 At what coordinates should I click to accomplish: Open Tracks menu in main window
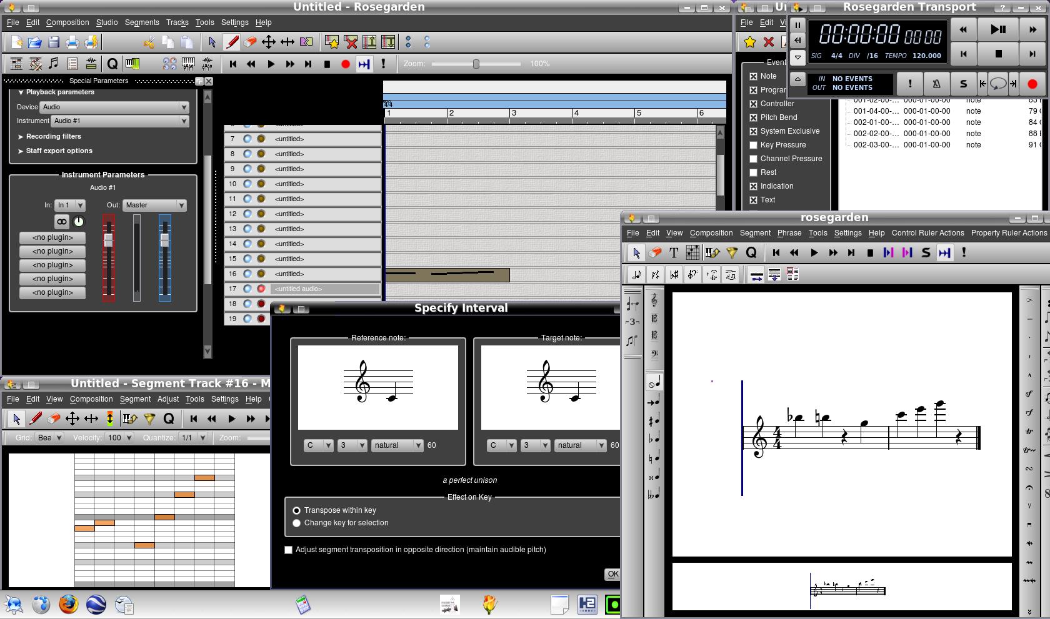(177, 22)
